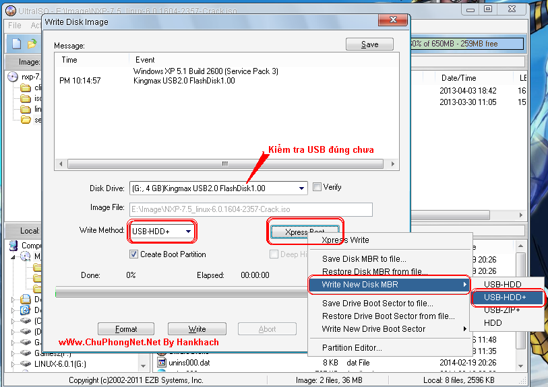Select Restore Disk MBR from file
The image size is (548, 387).
(x=390, y=271)
